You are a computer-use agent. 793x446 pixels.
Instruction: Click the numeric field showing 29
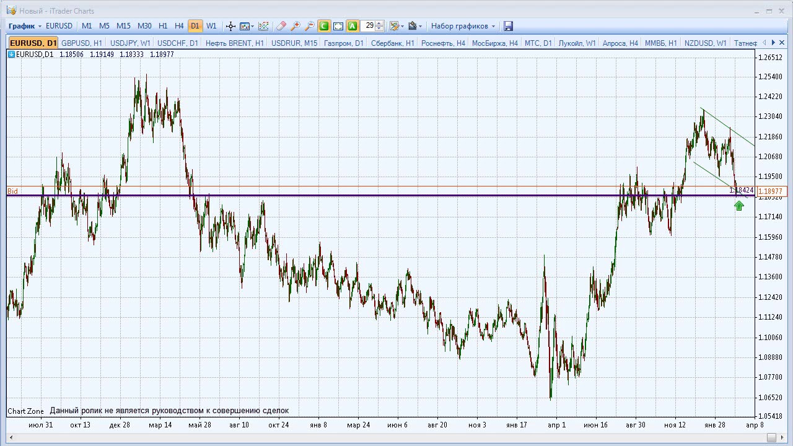(369, 26)
